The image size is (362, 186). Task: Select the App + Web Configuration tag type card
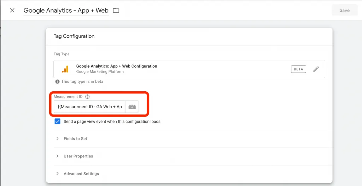point(189,69)
